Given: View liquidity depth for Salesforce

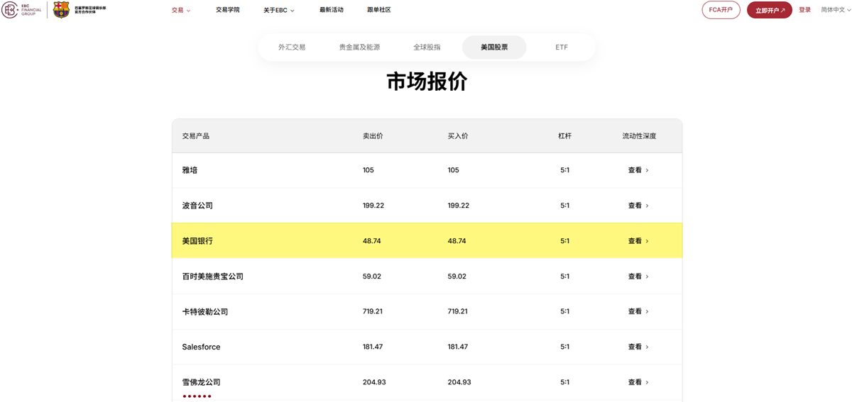Looking at the screenshot, I should 638,347.
